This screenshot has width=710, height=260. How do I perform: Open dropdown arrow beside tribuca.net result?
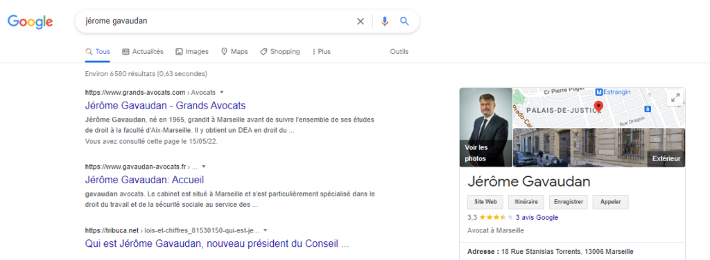(x=266, y=230)
